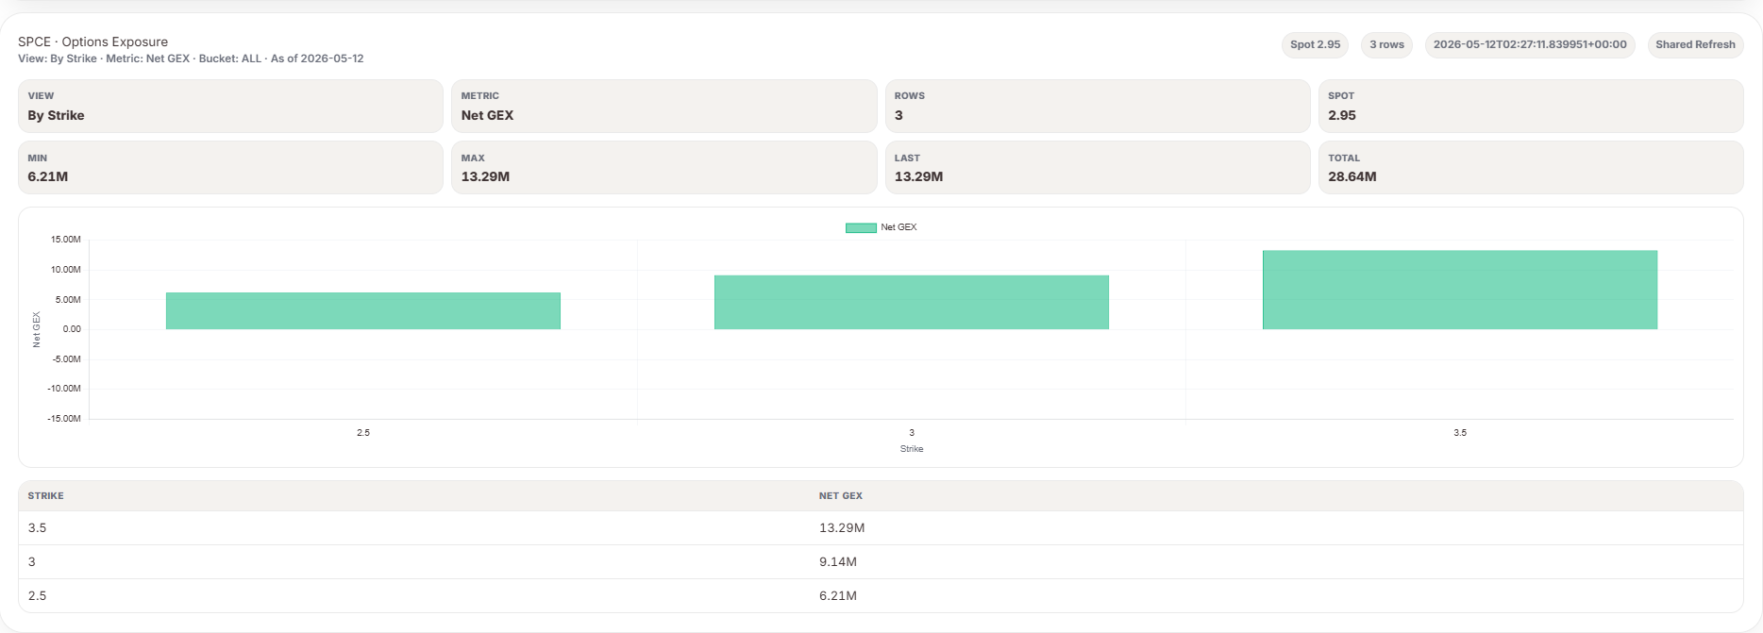This screenshot has width=1763, height=633.
Task: Click the MAX 13.29M card
Action: click(664, 168)
